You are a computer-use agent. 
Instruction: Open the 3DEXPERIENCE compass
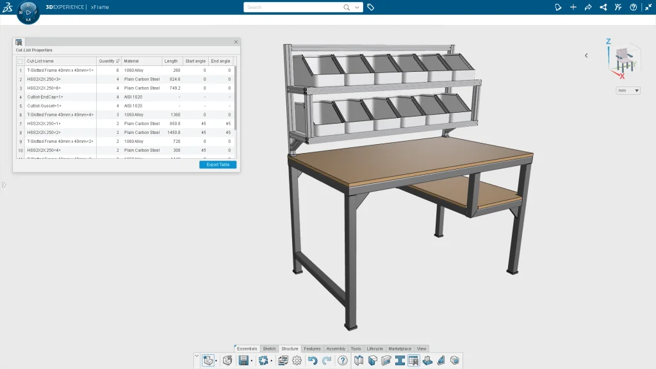[28, 12]
